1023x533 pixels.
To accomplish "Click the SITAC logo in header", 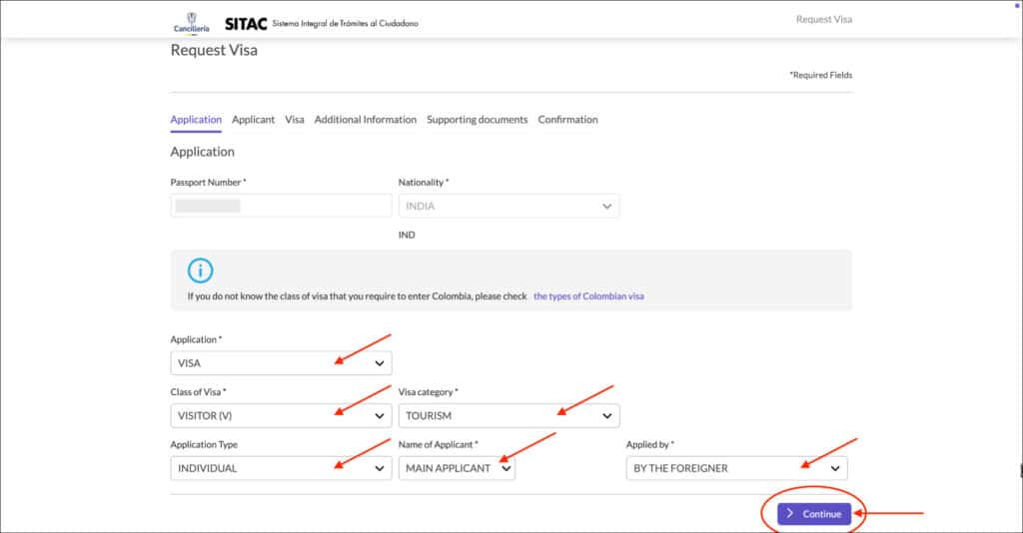I will tap(246, 24).
